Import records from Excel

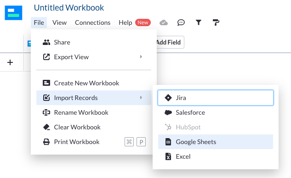point(216,156)
